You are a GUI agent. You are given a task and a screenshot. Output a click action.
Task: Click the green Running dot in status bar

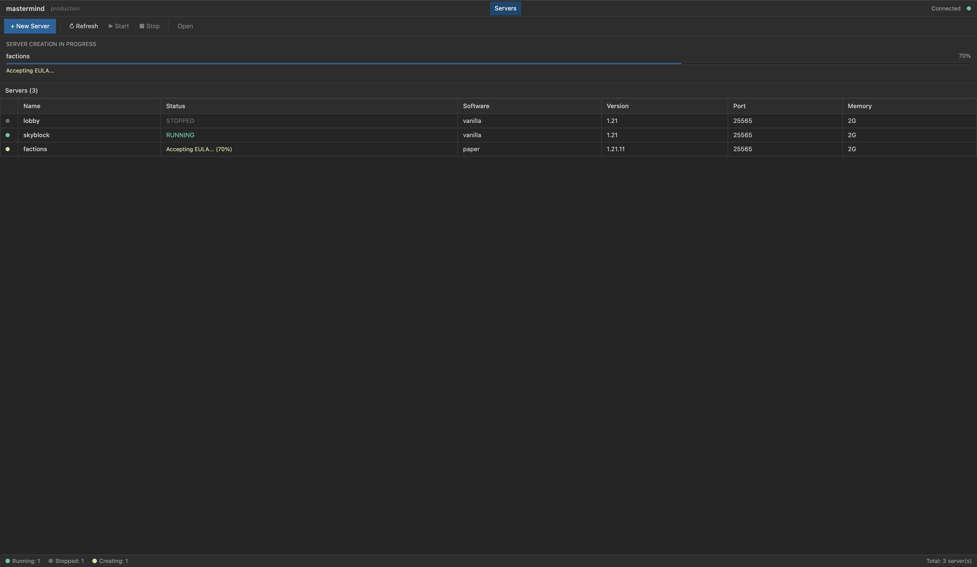pos(7,561)
